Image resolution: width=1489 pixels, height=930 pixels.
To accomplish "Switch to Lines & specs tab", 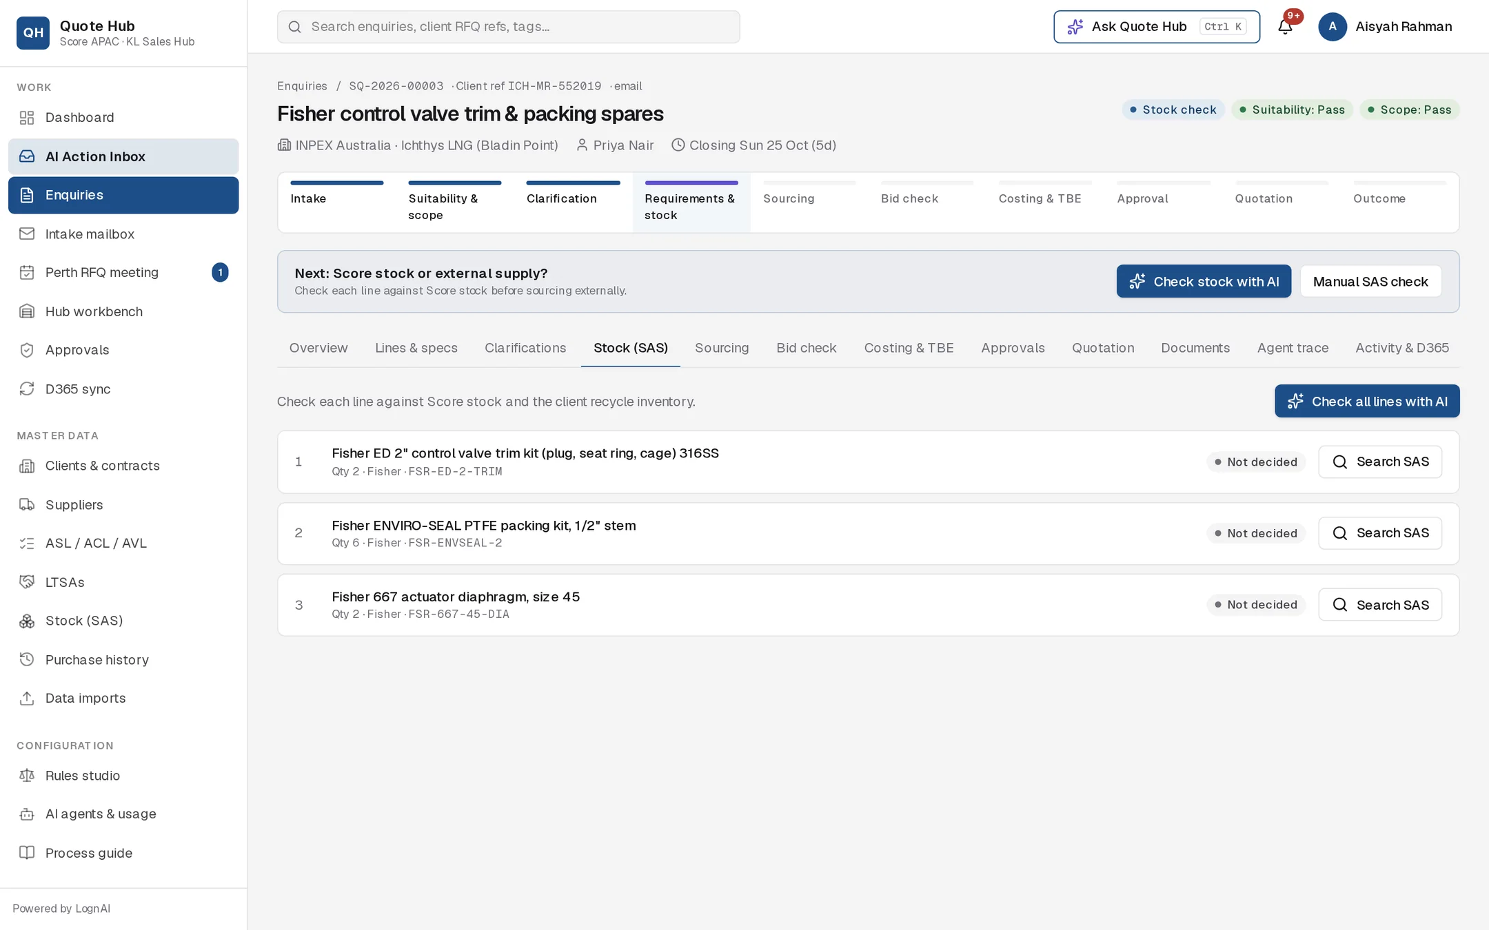I will pyautogui.click(x=416, y=348).
